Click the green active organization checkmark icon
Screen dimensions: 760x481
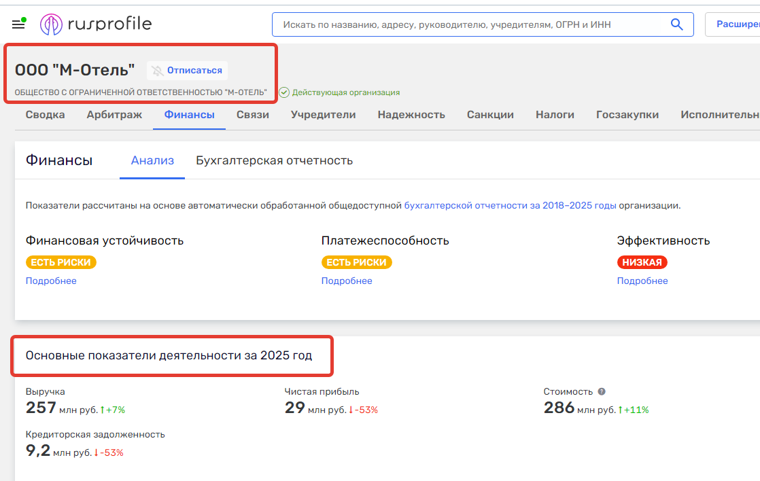coord(284,92)
